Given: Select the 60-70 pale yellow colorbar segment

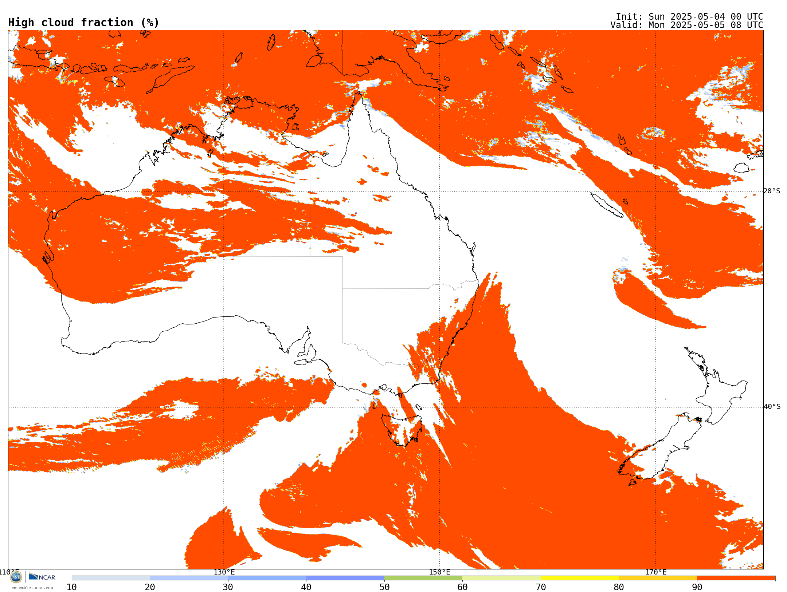Looking at the screenshot, I should (501, 578).
